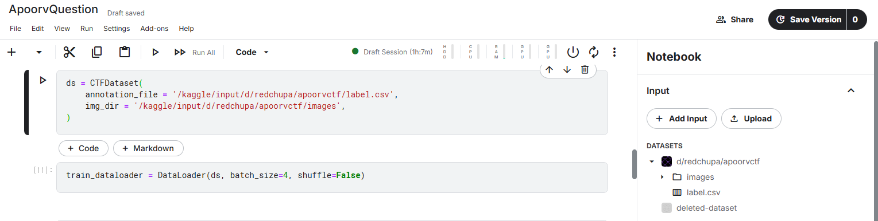Run the CTFDataset cell via its play arrow
The height and width of the screenshot is (221, 878).
point(42,80)
